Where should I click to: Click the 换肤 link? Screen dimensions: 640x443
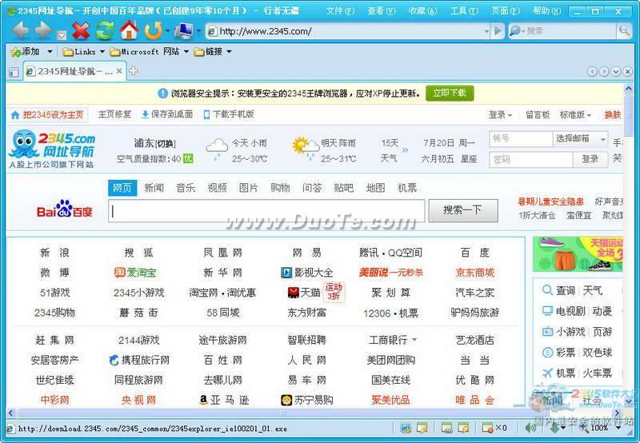pyautogui.click(x=613, y=115)
